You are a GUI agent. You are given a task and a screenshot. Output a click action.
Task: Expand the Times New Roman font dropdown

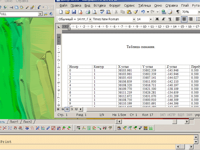coord(134,19)
